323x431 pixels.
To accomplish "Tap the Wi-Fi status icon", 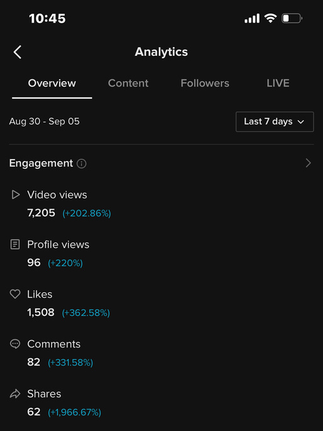I will pyautogui.click(x=270, y=18).
